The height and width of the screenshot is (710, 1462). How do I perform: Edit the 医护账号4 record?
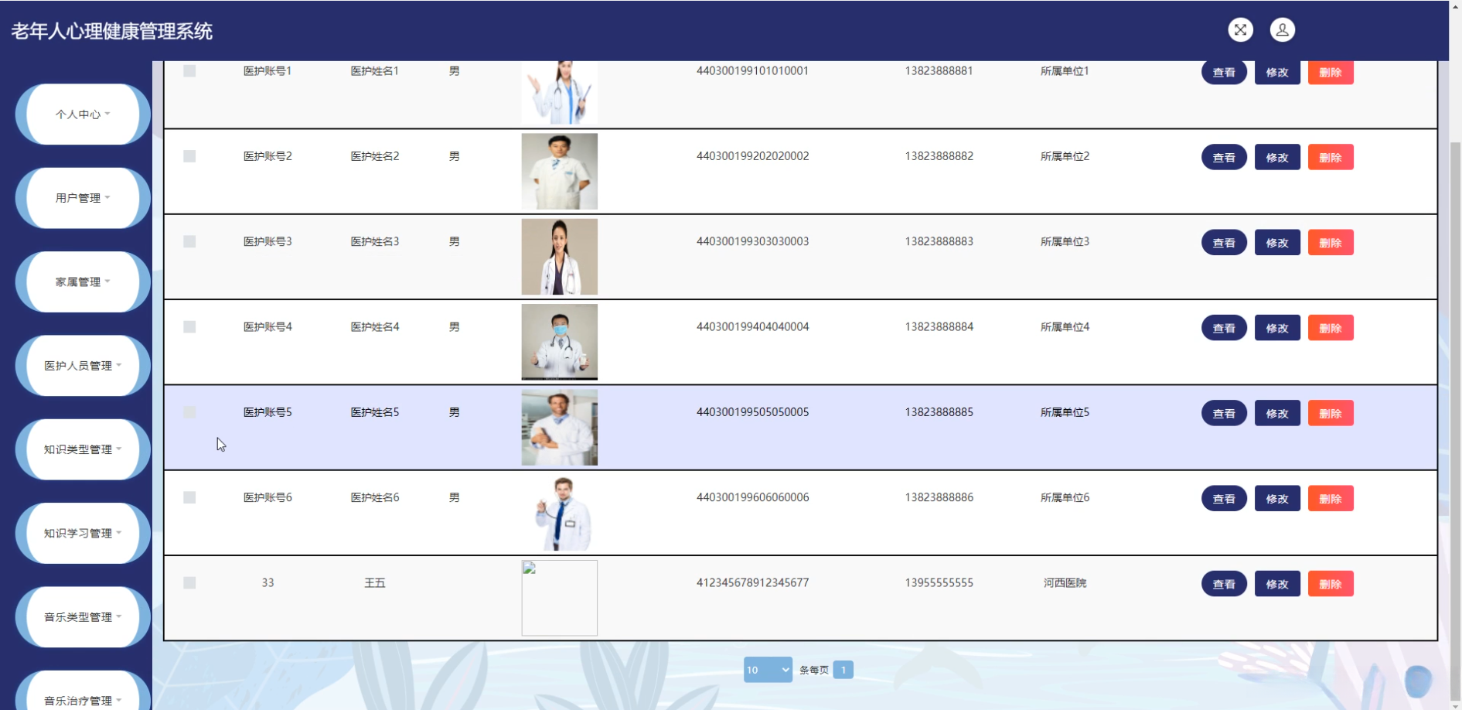[1277, 328]
